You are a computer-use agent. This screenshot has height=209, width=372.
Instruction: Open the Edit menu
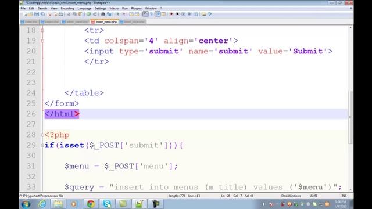click(x=31, y=8)
